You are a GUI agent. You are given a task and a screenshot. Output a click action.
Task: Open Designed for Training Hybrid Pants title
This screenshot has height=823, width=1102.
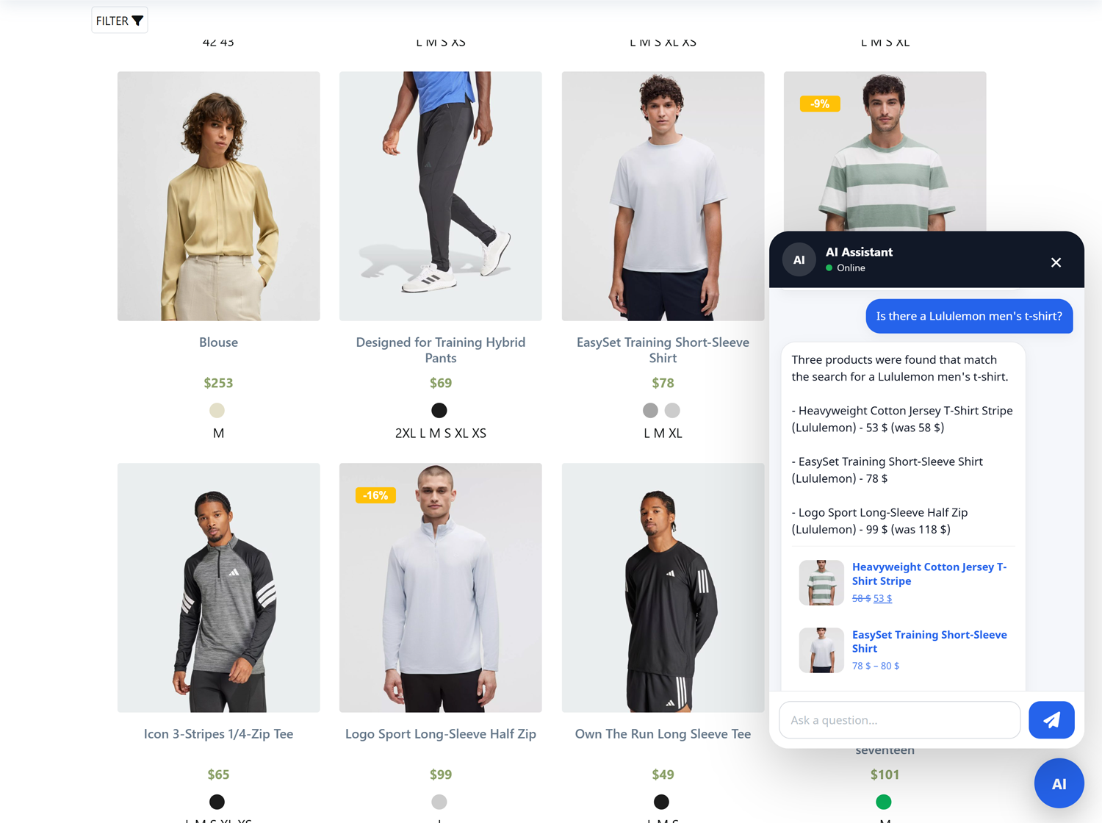tap(440, 350)
